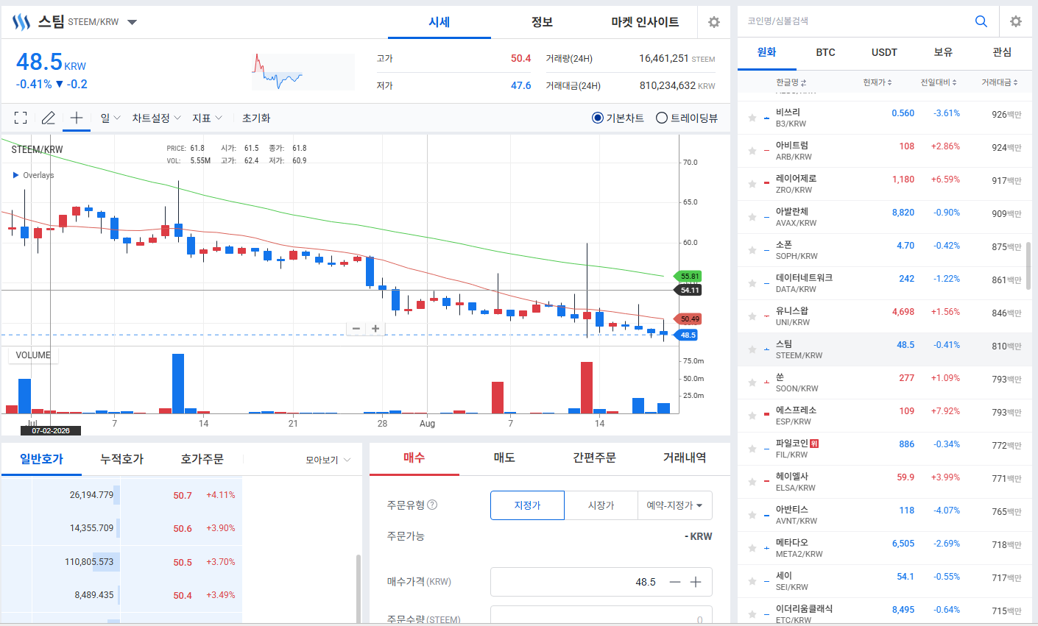Expand the 차트설정 dropdown
Image resolution: width=1038 pixels, height=626 pixels.
156,118
